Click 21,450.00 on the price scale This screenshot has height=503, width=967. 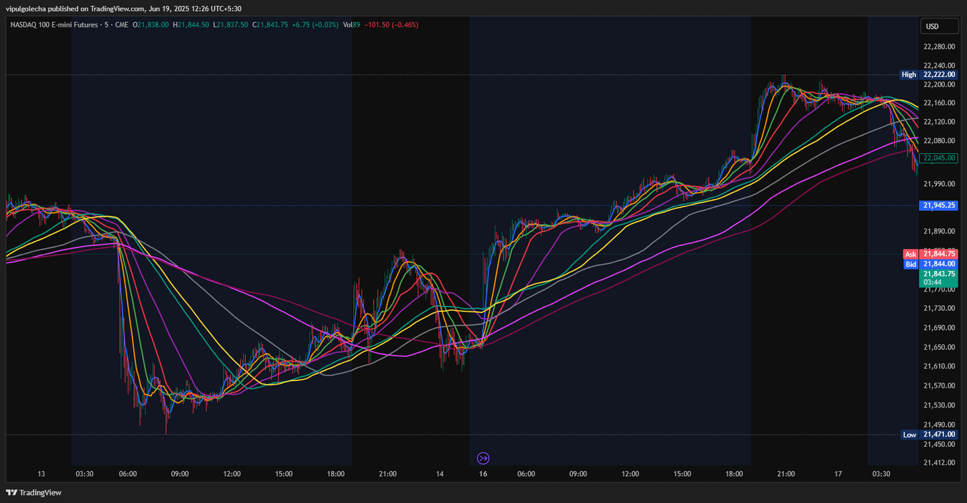point(938,443)
